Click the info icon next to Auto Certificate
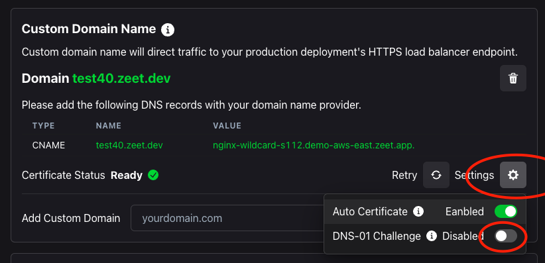The image size is (545, 263). point(418,211)
